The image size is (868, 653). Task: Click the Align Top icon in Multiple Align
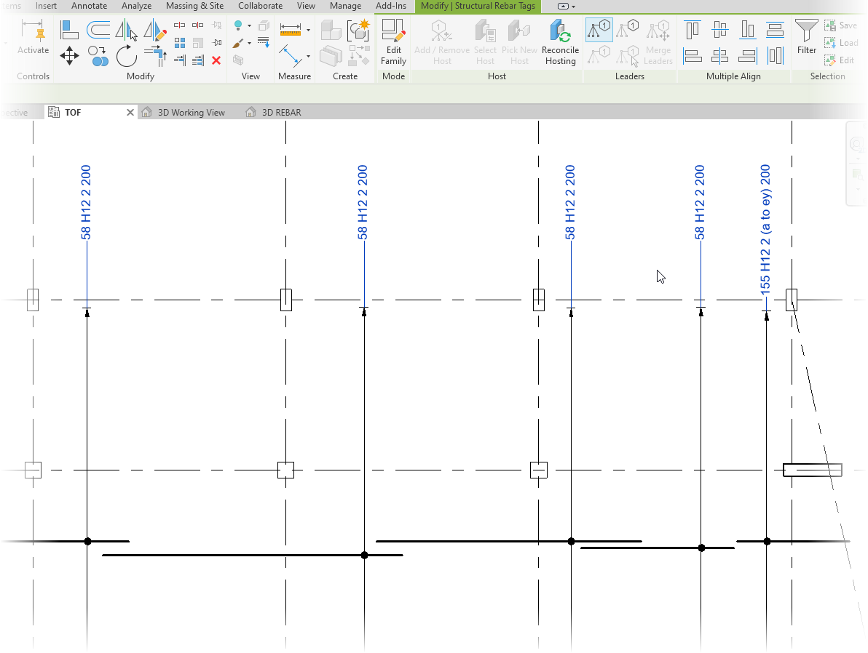pos(692,30)
